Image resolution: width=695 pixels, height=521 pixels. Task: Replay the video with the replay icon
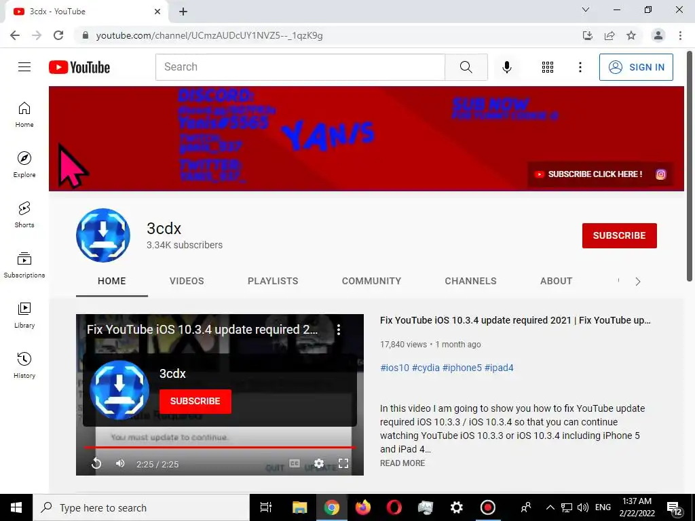click(96, 463)
